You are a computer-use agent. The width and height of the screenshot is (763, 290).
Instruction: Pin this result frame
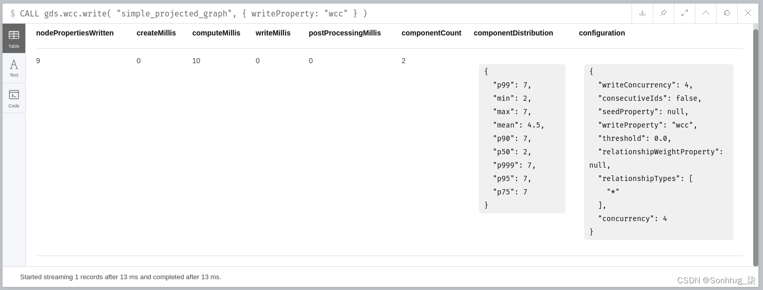tap(664, 13)
